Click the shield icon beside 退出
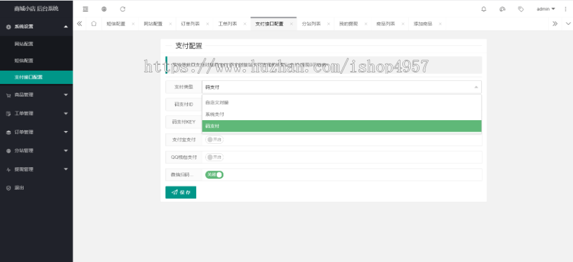 tap(8, 188)
